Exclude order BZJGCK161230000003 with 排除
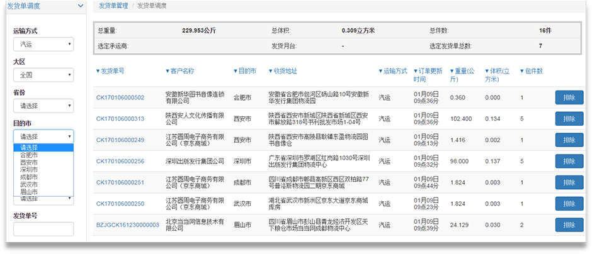Screen dimensions: 592x254 [569, 224]
